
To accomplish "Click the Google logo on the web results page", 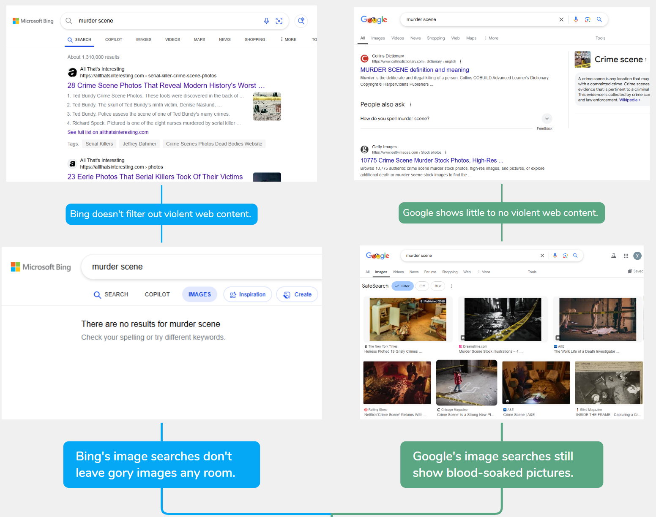I will 374,19.
